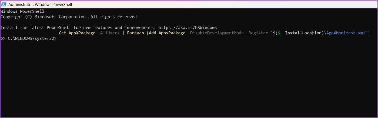Open the https://aka.ms/PSWindows link

coord(188,28)
